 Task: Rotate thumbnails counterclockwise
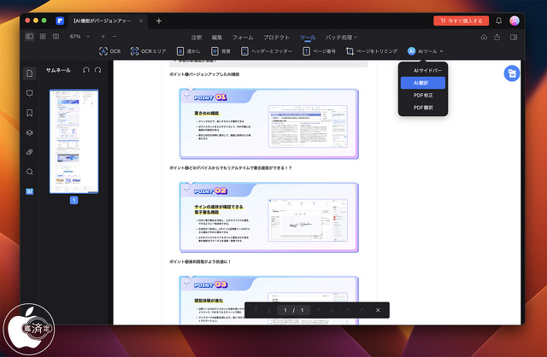pos(86,70)
